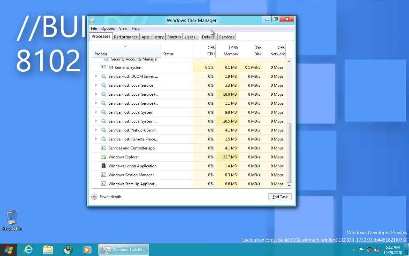Click gear icon of Service Host row using 9.8 MB
The image size is (409, 256).
coord(103,112)
